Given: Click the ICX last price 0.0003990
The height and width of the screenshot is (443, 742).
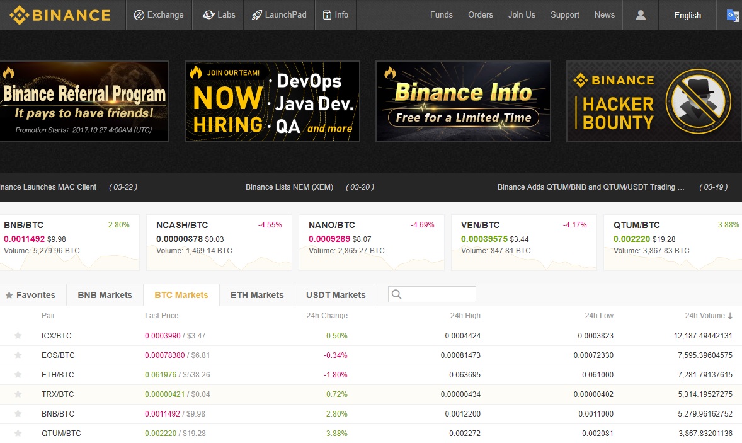Looking at the screenshot, I should click(163, 336).
